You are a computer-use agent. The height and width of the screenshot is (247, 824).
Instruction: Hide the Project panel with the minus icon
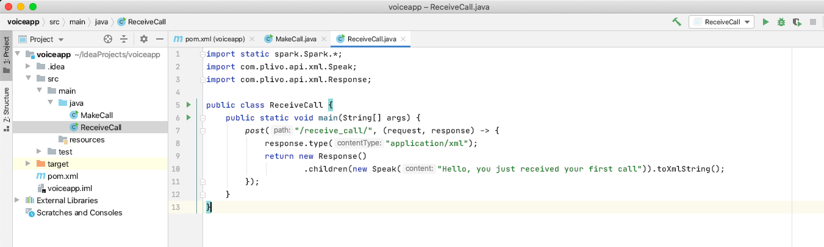click(x=159, y=39)
